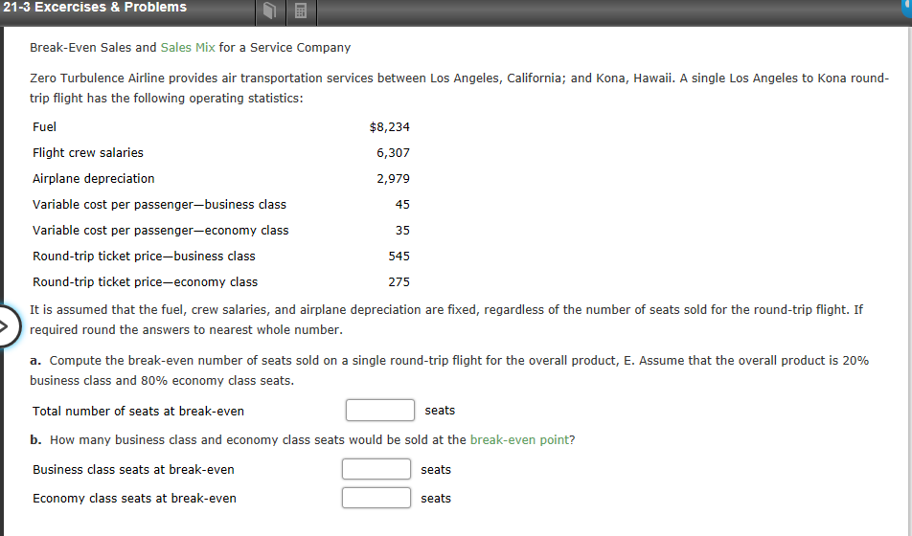Select the Total number of seats at break-even label
Screen dimensions: 912x536
pos(138,411)
